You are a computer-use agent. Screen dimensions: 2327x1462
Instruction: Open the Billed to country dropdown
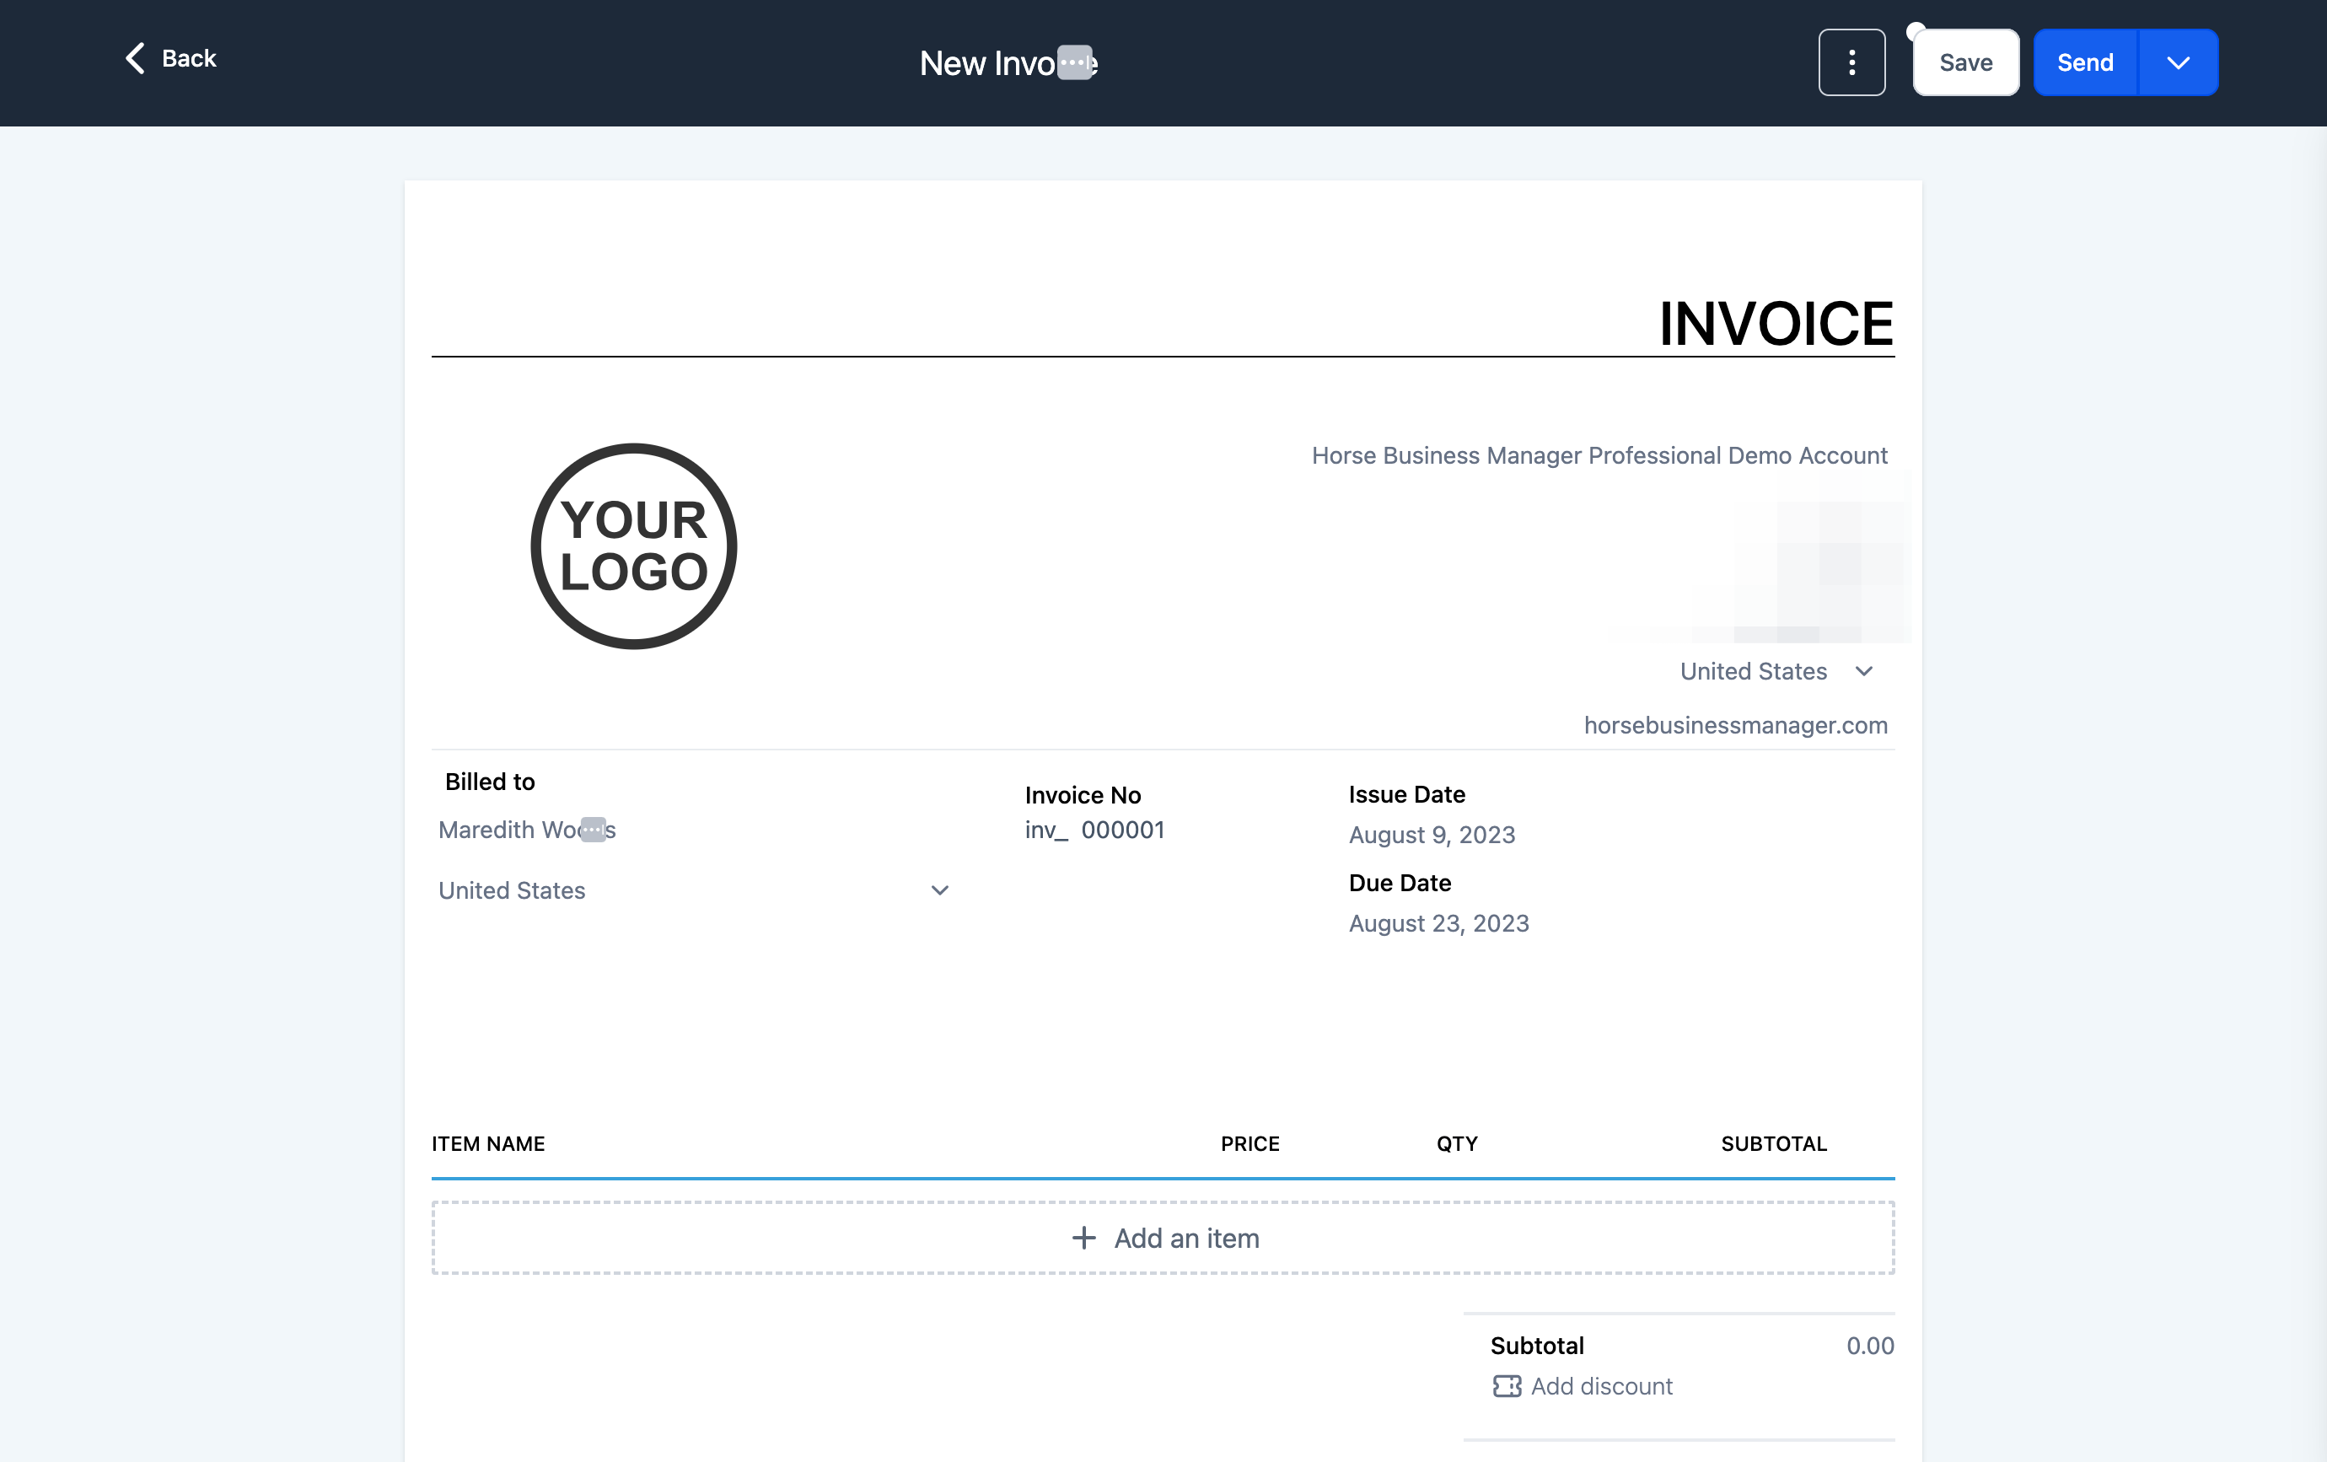(694, 891)
